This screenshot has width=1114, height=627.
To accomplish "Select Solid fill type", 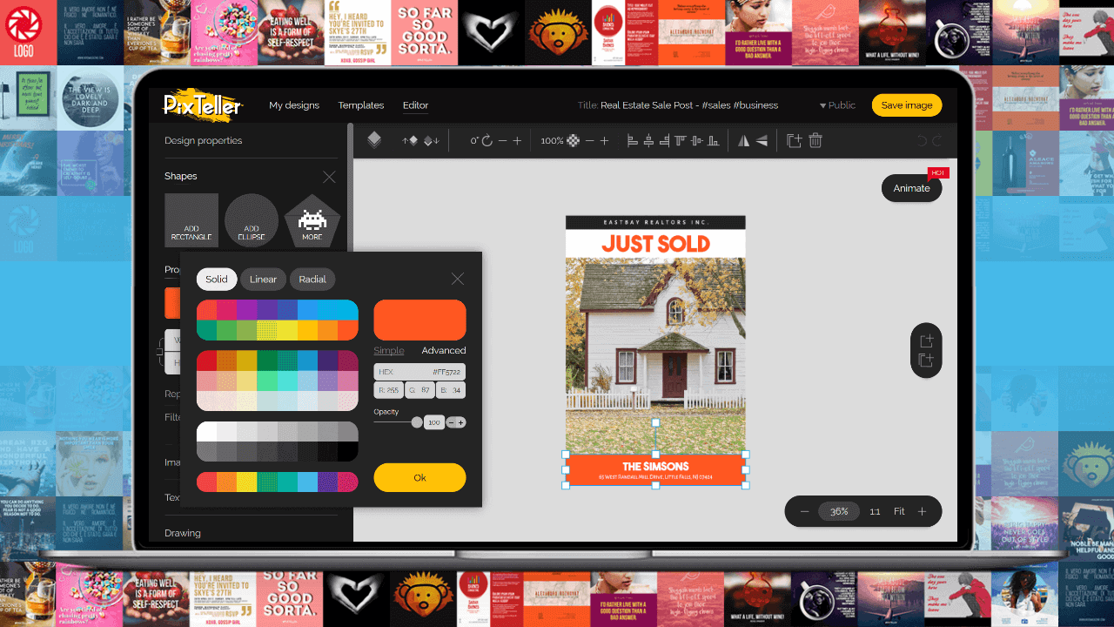I will [217, 280].
